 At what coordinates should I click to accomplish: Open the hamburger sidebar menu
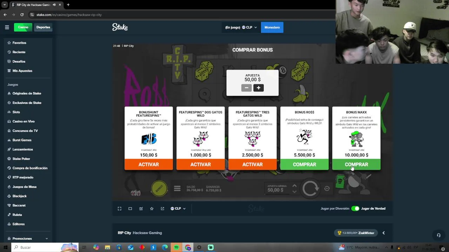point(7,27)
